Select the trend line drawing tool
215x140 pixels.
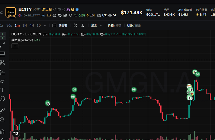(x=3, y=45)
